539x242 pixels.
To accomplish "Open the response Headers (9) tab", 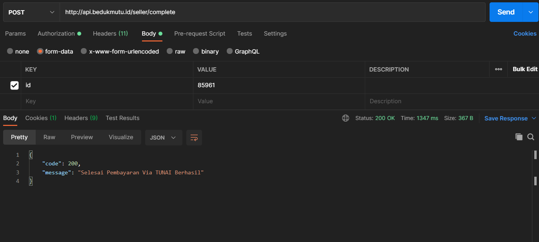I will pos(81,118).
